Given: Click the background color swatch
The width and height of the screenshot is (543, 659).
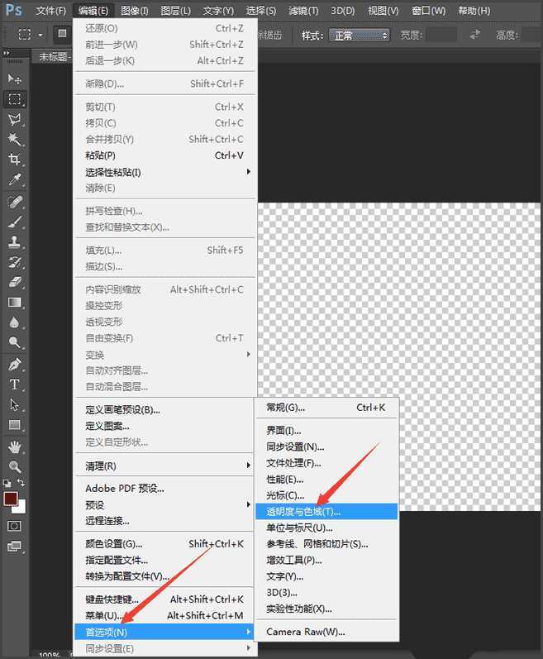Looking at the screenshot, I should 21,509.
